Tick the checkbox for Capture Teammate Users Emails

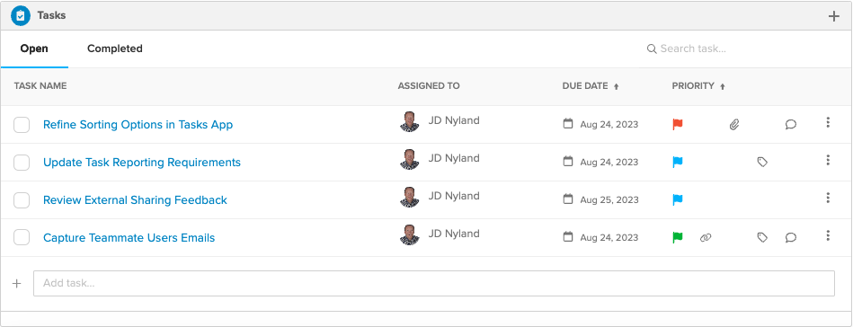(x=22, y=237)
